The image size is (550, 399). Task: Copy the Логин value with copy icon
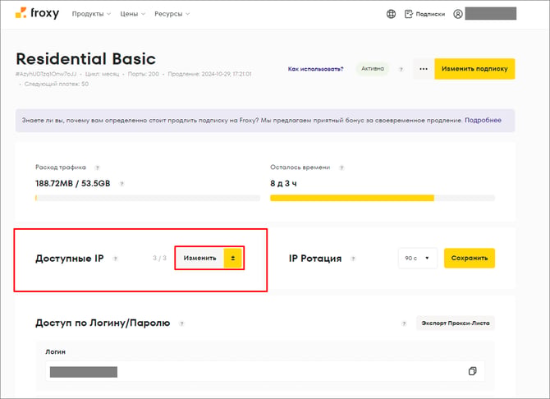click(x=473, y=371)
